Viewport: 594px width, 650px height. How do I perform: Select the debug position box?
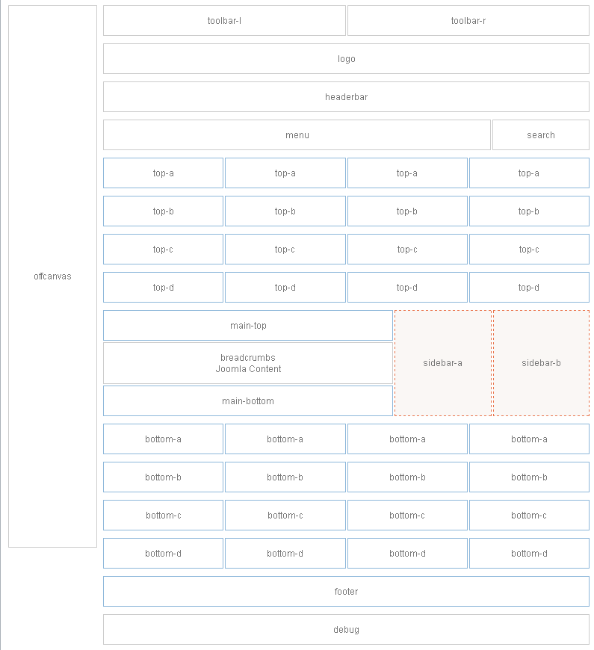tap(346, 630)
